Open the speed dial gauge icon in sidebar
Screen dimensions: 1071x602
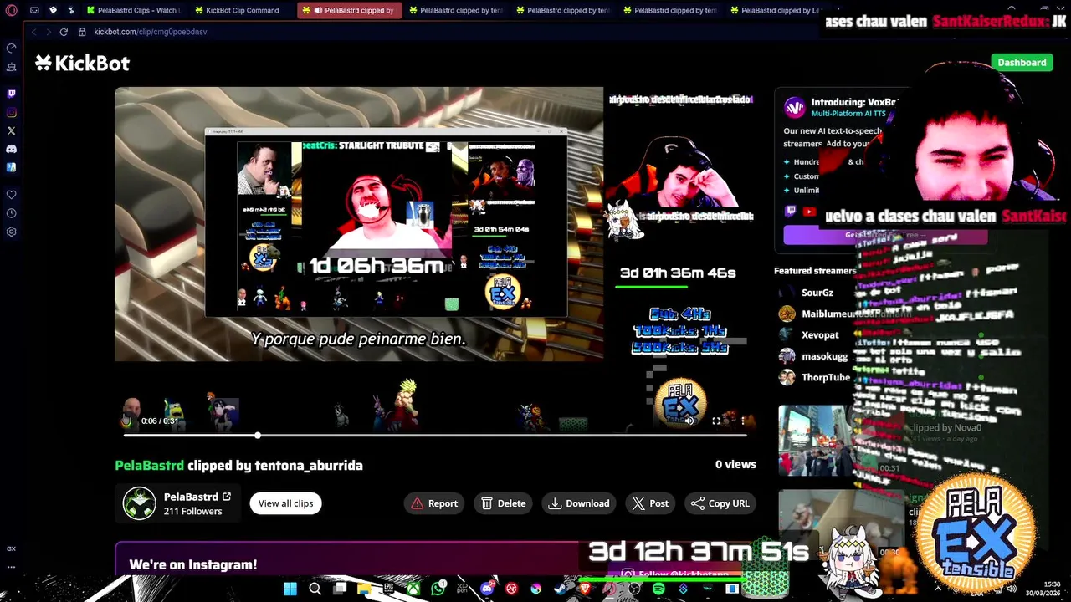[x=11, y=48]
